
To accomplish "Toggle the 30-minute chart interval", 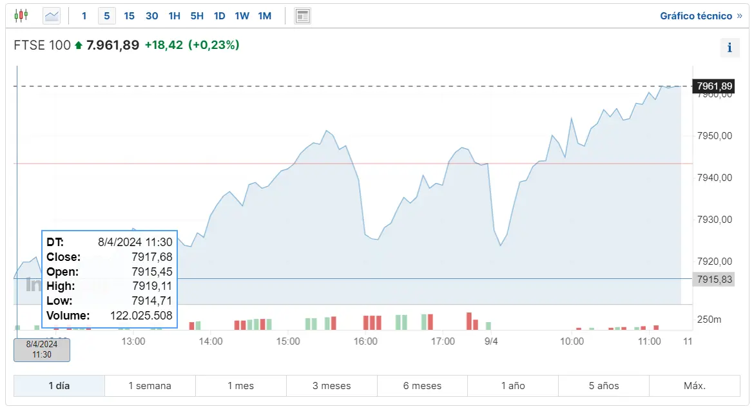I will tap(151, 15).
